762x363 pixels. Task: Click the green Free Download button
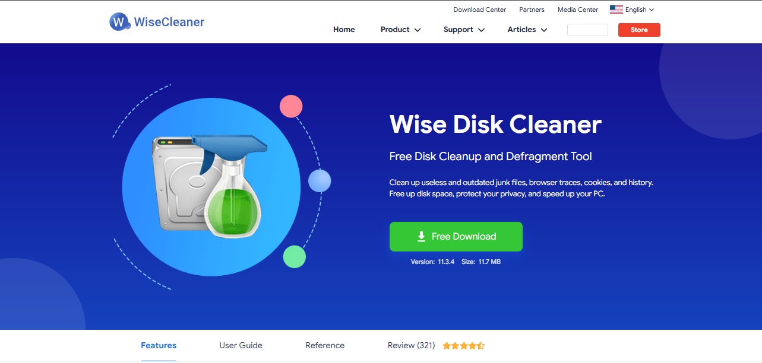[456, 237]
